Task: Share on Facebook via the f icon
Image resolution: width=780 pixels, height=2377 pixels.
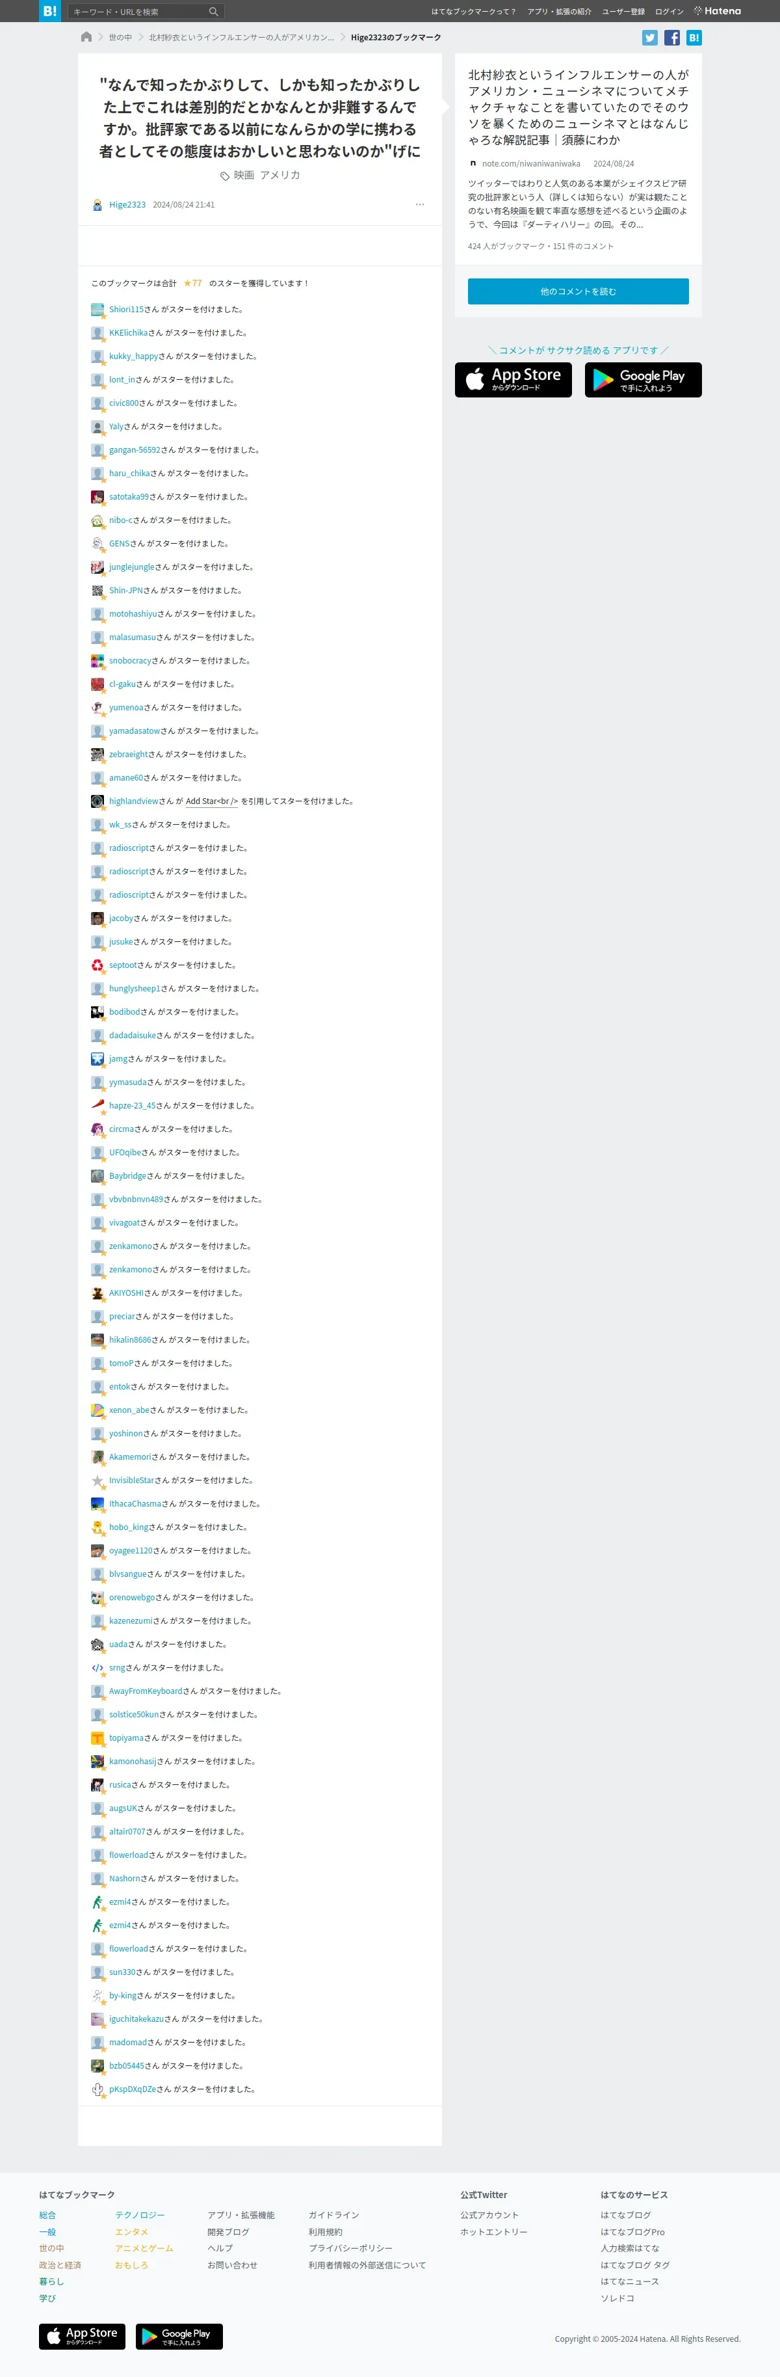Action: (672, 38)
